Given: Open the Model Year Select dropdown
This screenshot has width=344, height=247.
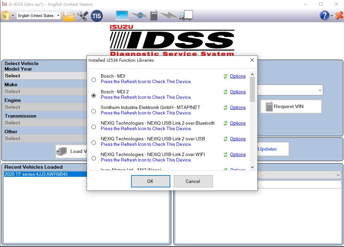Looking at the screenshot, I should pos(45,76).
